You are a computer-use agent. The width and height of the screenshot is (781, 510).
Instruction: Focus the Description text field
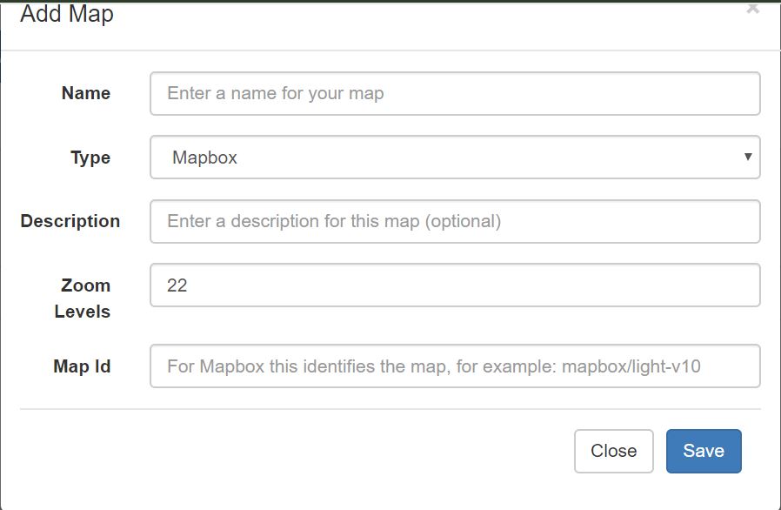pyautogui.click(x=455, y=221)
